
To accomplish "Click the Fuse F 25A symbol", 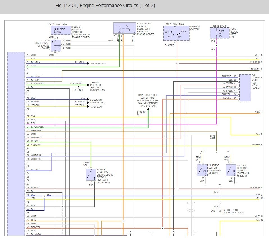I will click(57, 31).
